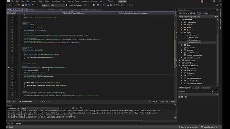Click the Ln 84 status indicator
The height and width of the screenshot is (129, 230).
click(155, 101)
